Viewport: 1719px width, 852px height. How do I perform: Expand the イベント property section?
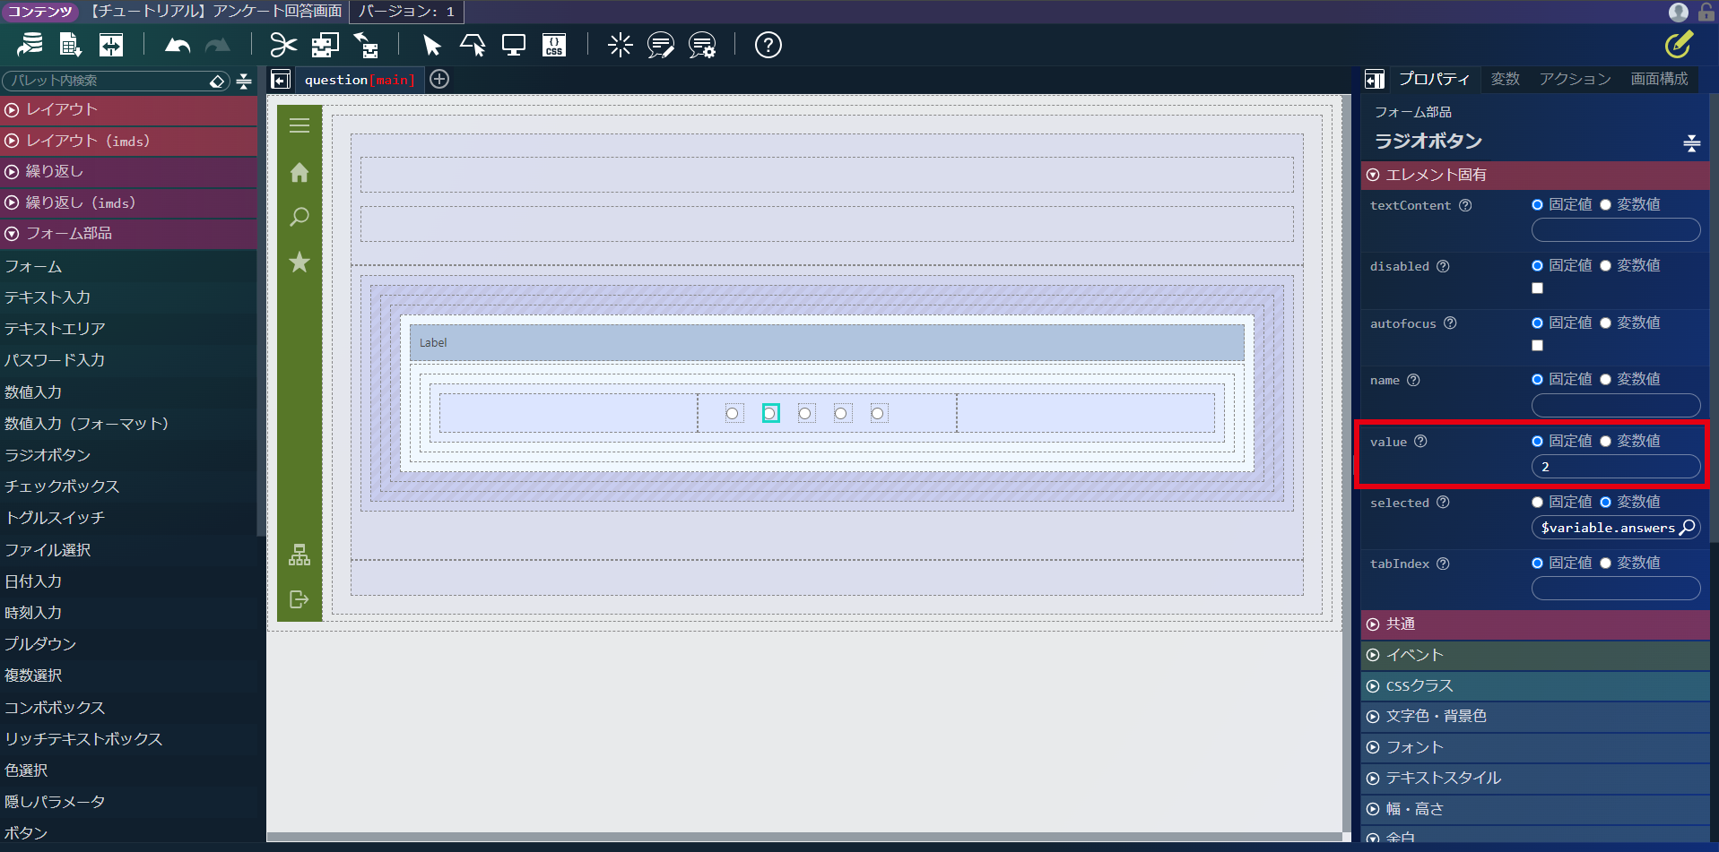click(x=1535, y=656)
